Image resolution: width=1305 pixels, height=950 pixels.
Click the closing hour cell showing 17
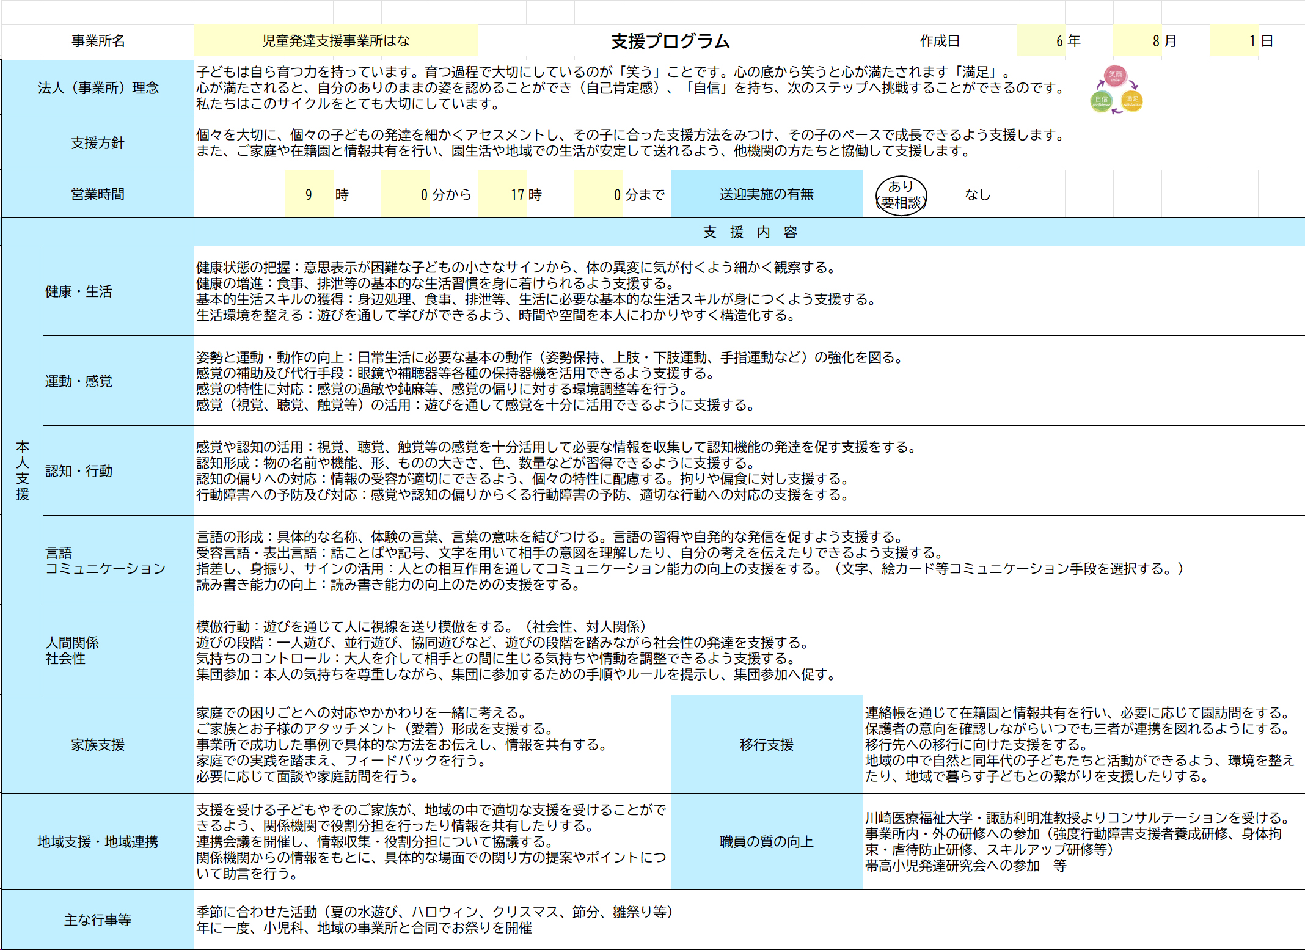(502, 195)
